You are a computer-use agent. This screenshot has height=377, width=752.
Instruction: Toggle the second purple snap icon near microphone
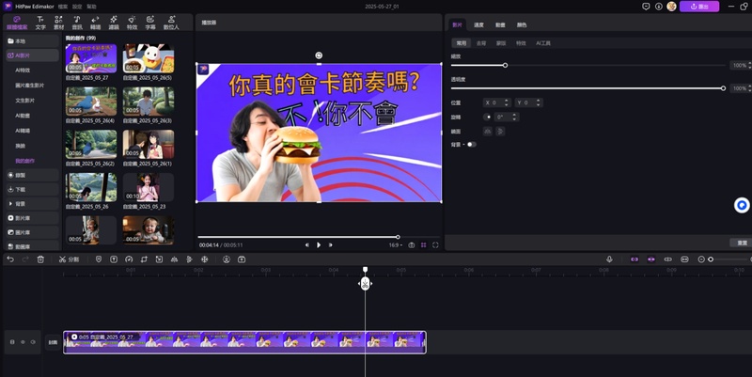pyautogui.click(x=650, y=259)
